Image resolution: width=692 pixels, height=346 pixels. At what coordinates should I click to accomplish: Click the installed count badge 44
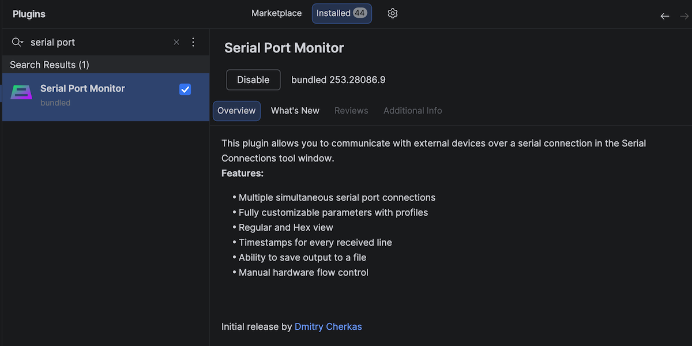tap(360, 13)
